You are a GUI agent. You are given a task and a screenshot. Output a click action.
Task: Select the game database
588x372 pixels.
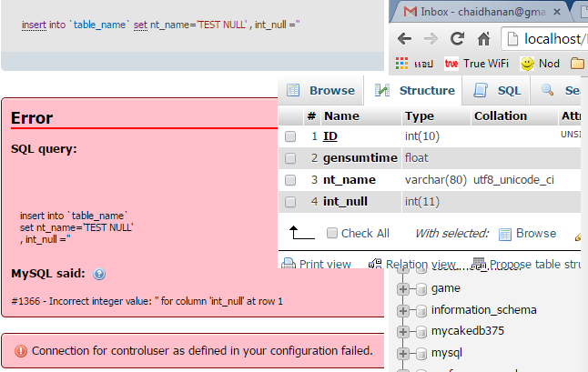[446, 288]
